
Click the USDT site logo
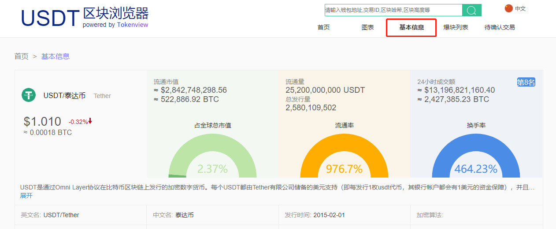tap(85, 18)
